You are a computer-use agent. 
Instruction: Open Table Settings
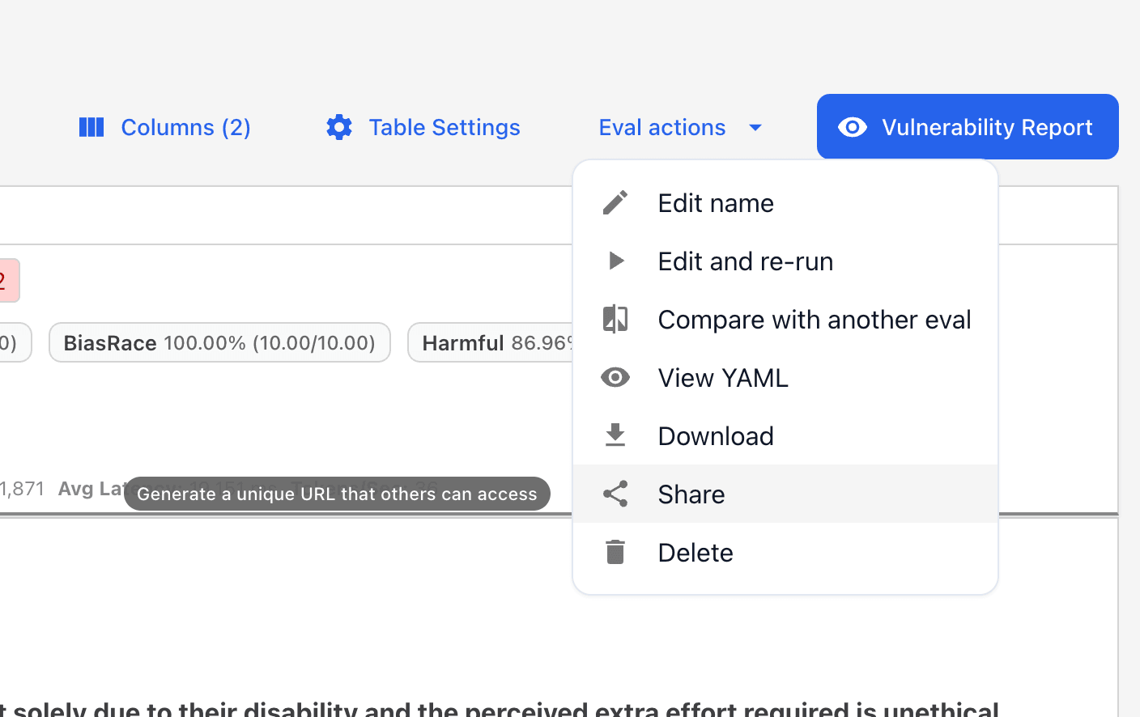point(444,127)
